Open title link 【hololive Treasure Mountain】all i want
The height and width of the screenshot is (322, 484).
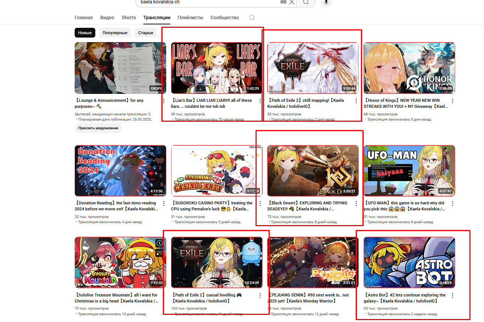click(116, 298)
